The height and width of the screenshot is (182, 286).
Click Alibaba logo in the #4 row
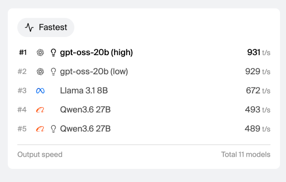pyautogui.click(x=40, y=110)
